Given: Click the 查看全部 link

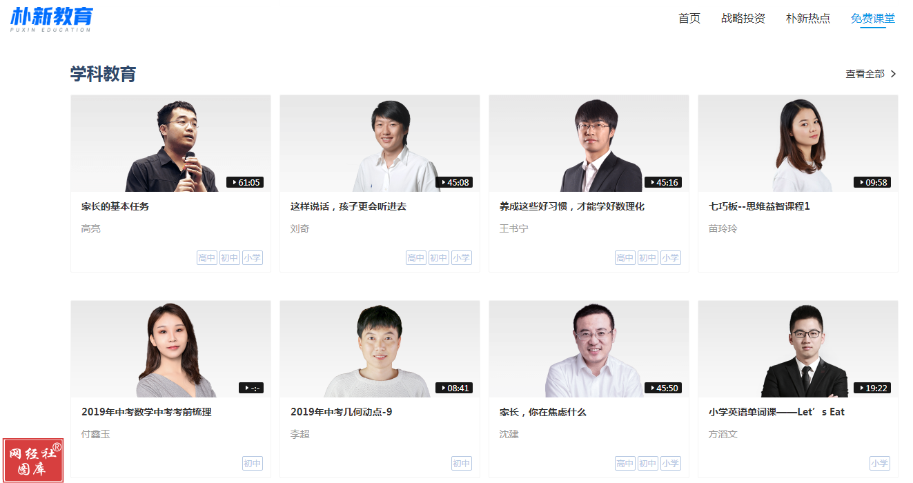Looking at the screenshot, I should click(865, 74).
